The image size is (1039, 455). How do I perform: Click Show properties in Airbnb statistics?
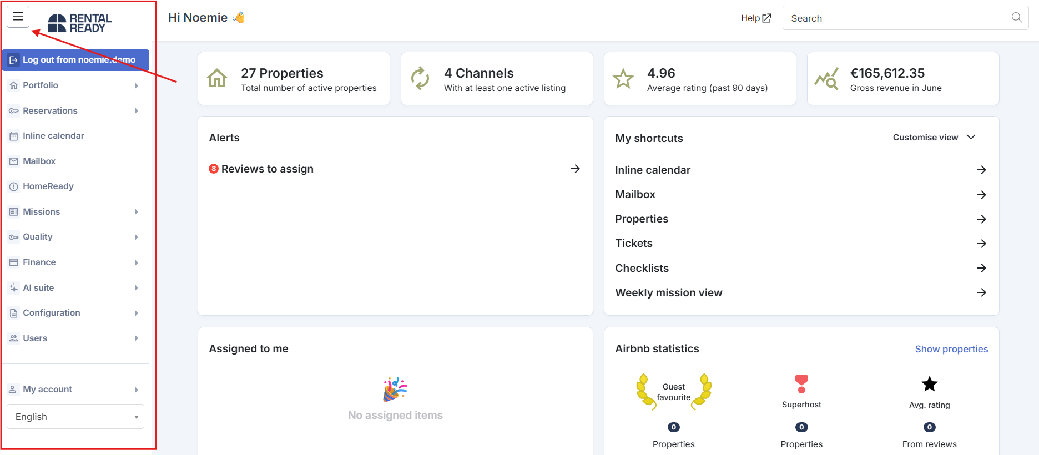click(951, 349)
